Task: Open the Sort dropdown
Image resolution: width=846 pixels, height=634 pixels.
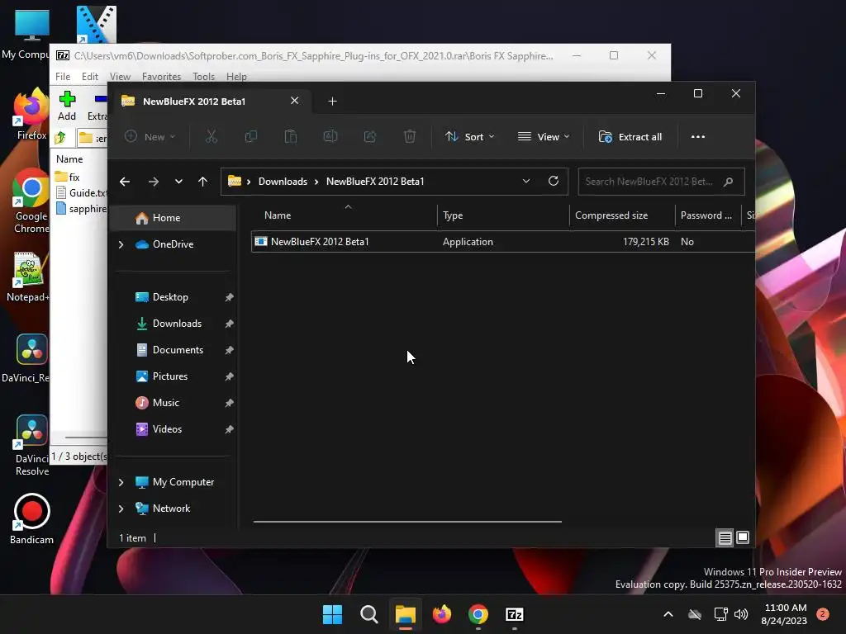Action: click(469, 137)
